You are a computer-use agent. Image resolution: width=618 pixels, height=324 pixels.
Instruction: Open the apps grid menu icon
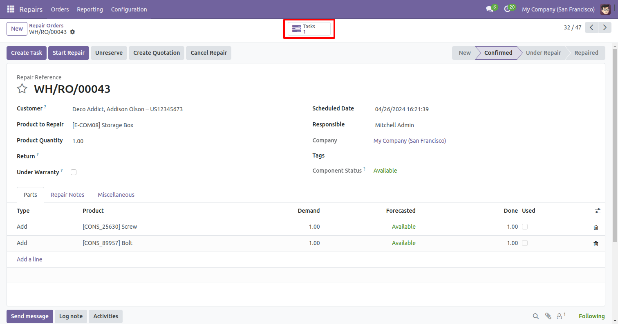[x=11, y=9]
